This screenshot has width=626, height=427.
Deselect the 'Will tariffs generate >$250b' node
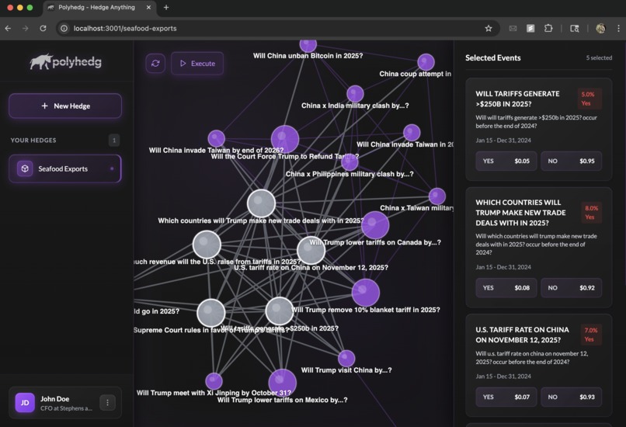tap(279, 311)
